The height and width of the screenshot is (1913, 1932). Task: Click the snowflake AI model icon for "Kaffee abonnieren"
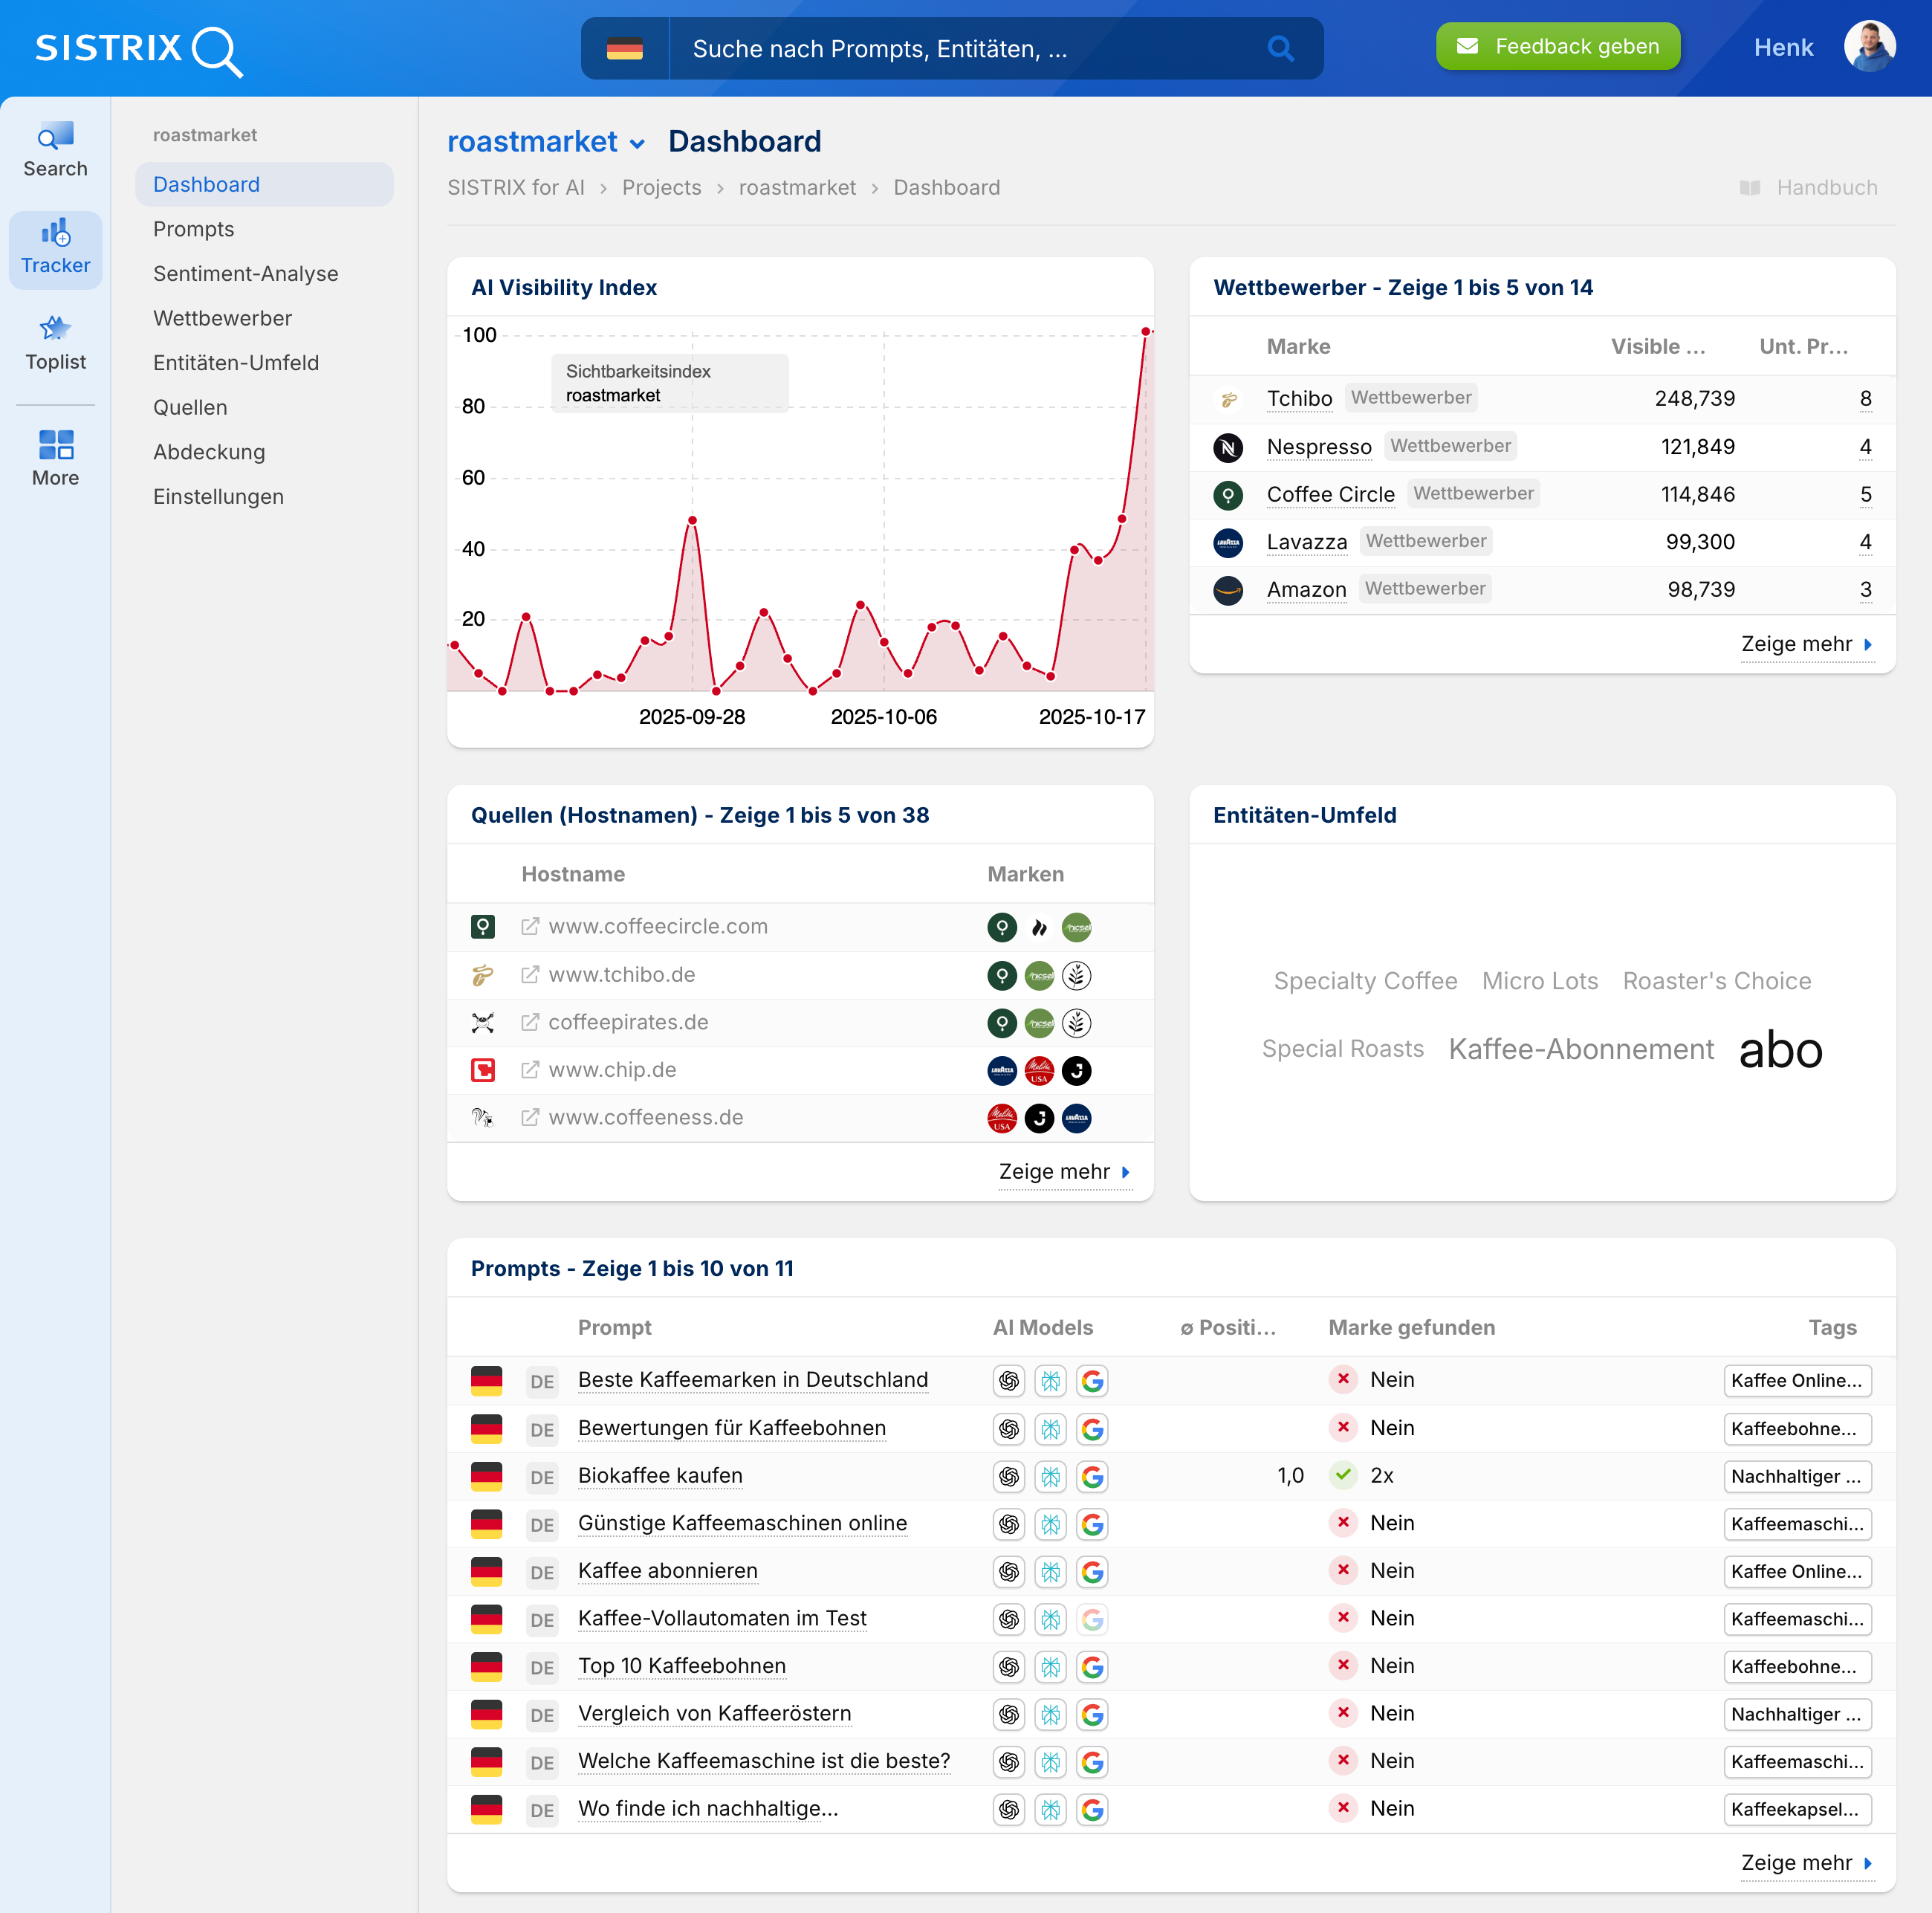pos(1051,1572)
